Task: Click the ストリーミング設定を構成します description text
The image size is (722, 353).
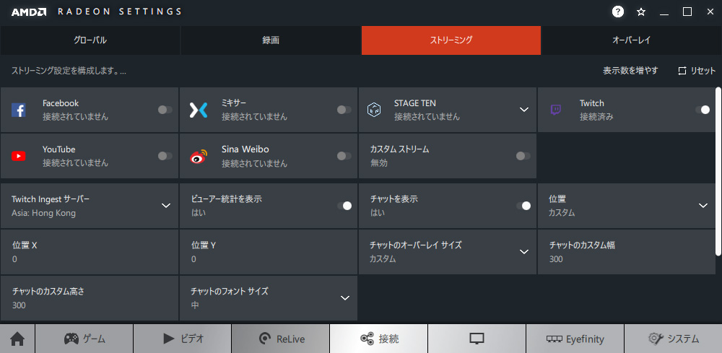Action: point(69,71)
